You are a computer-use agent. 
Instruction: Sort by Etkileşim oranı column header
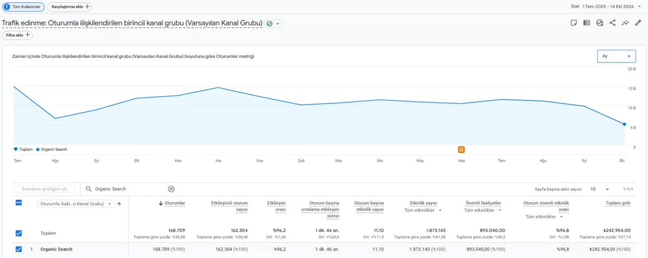pyautogui.click(x=276, y=206)
